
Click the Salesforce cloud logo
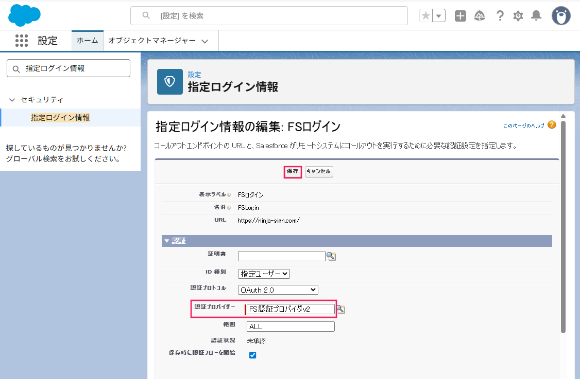click(x=24, y=15)
